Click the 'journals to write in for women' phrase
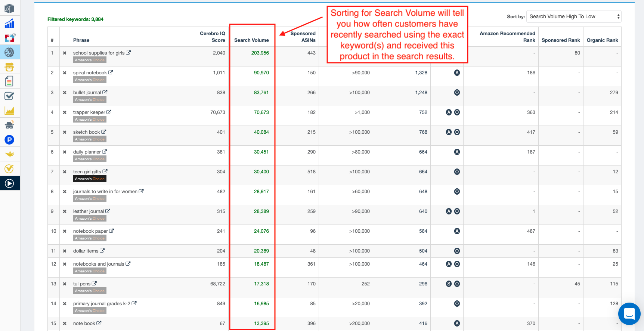The height and width of the screenshot is (331, 644). pyautogui.click(x=105, y=192)
